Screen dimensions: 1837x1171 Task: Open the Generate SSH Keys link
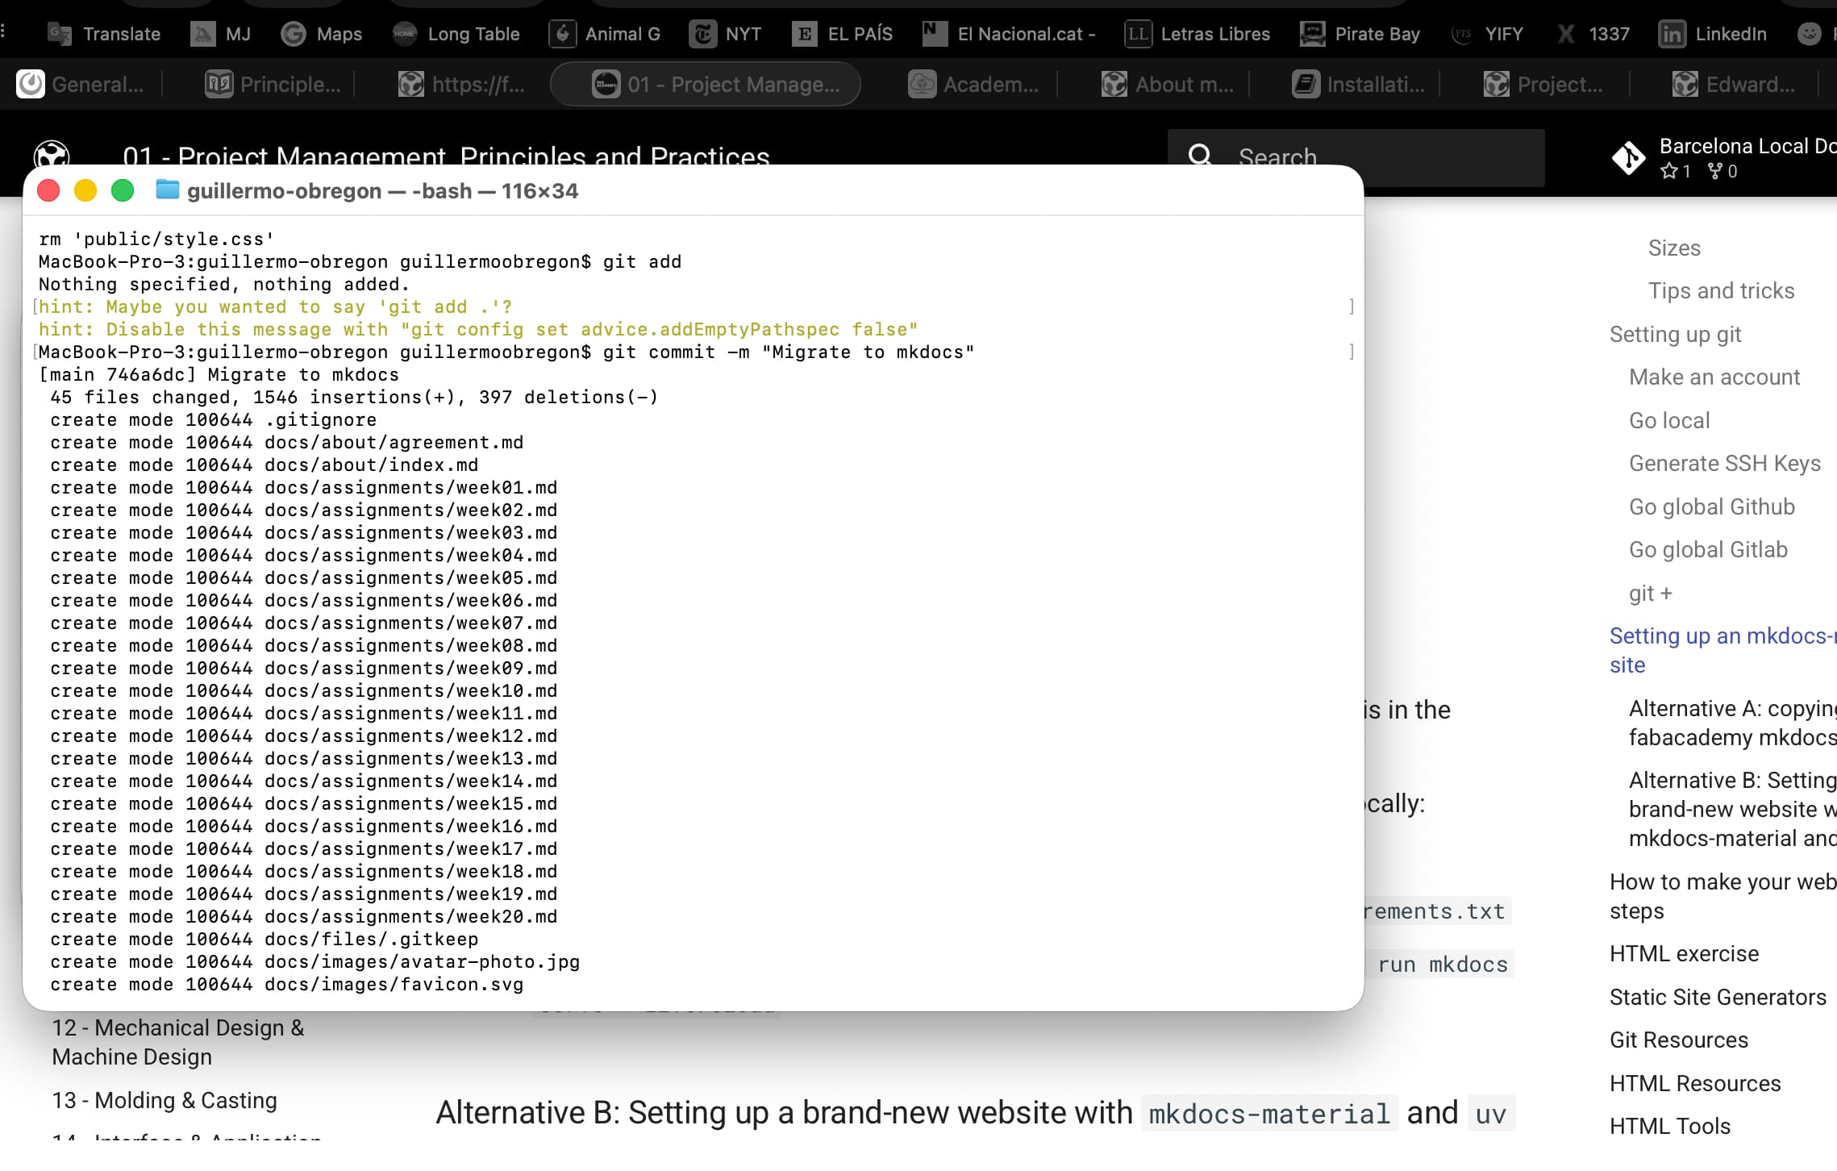[1724, 464]
